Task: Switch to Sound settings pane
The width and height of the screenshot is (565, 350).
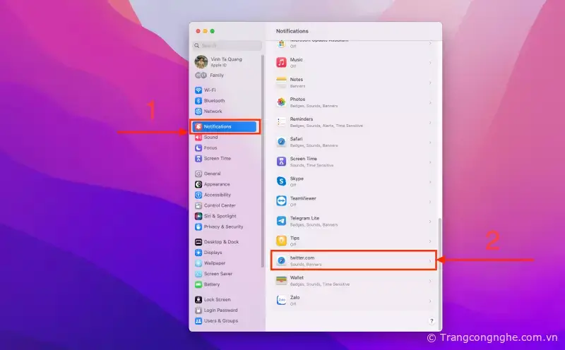Action: 210,137
